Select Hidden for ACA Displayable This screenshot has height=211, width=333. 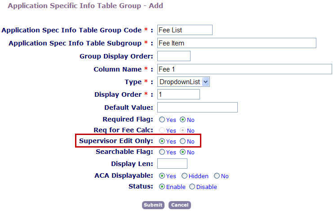click(184, 176)
